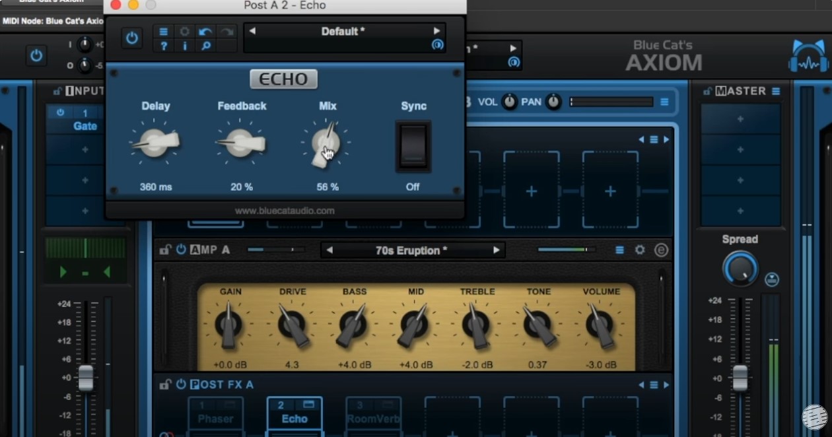832x437 pixels.
Task: Toggle Post FX A power
Action: 181,384
